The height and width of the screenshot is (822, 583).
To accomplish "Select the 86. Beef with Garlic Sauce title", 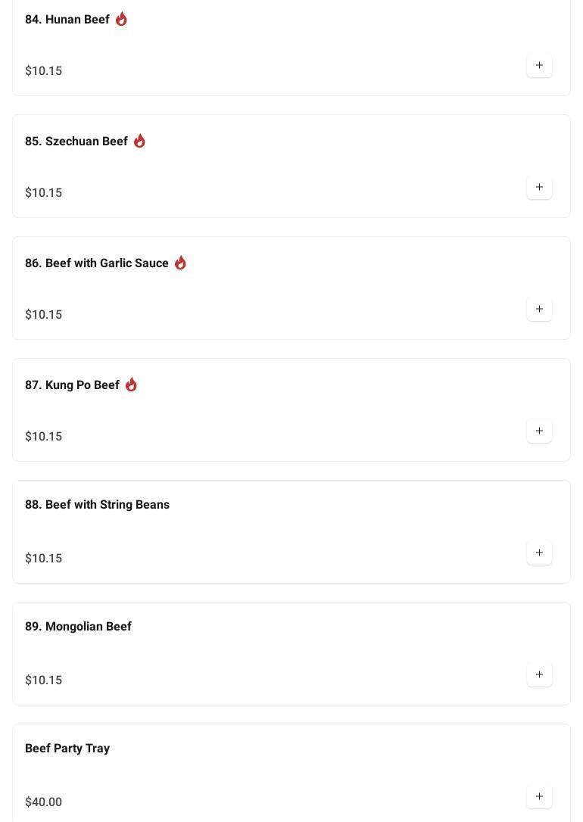I will (97, 263).
